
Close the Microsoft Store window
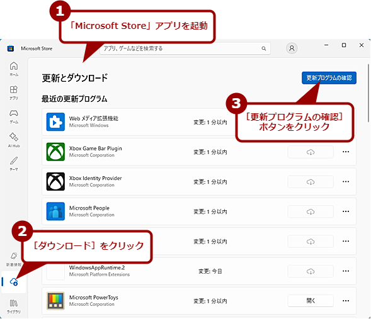pyautogui.click(x=362, y=45)
